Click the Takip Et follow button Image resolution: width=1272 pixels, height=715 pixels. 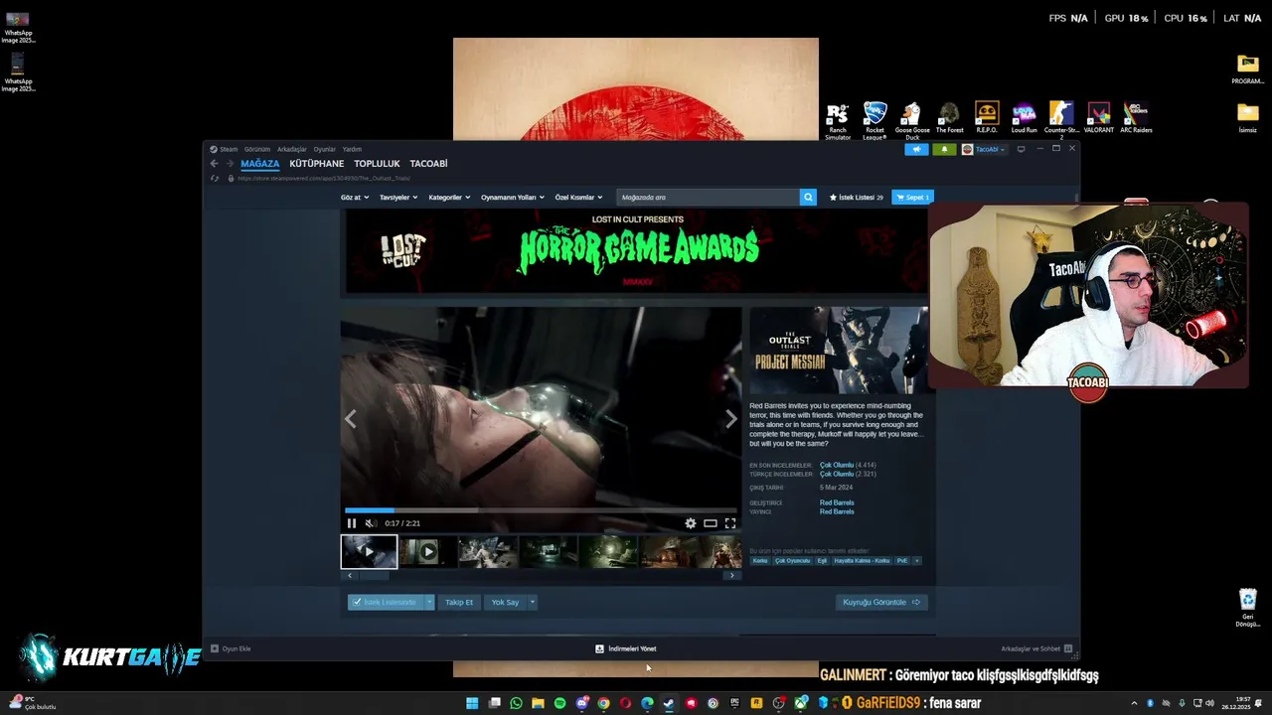click(459, 602)
